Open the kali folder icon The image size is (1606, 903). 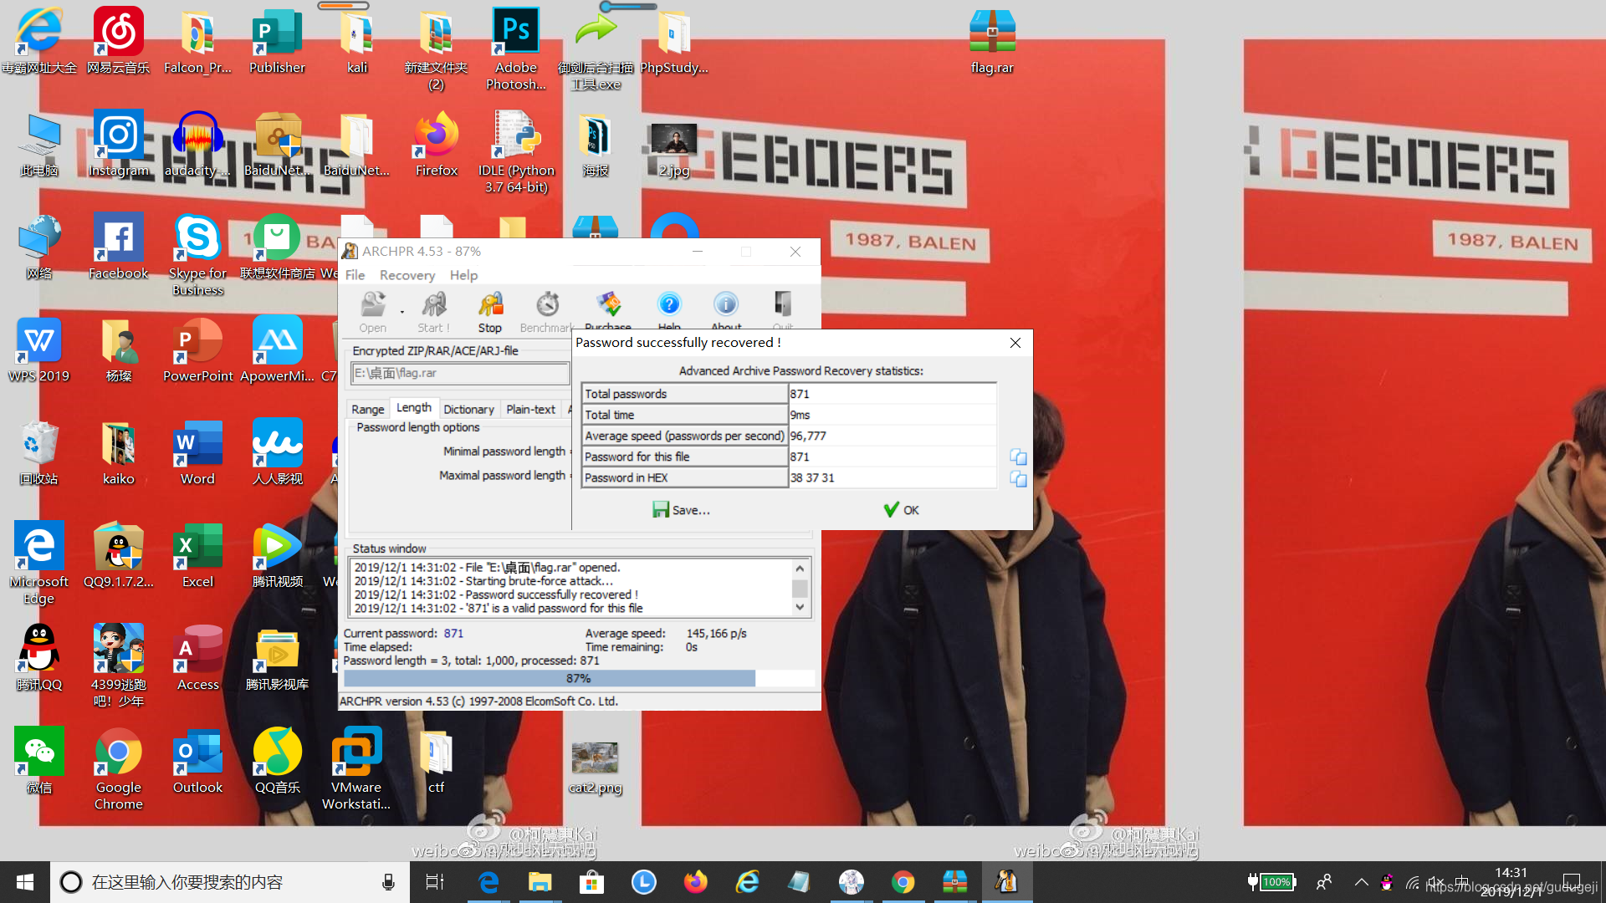pos(357,42)
